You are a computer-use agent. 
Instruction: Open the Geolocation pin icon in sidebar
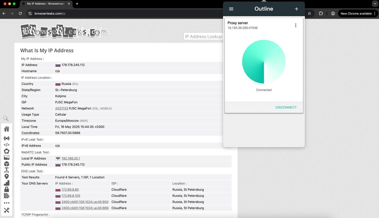[x=7, y=177]
